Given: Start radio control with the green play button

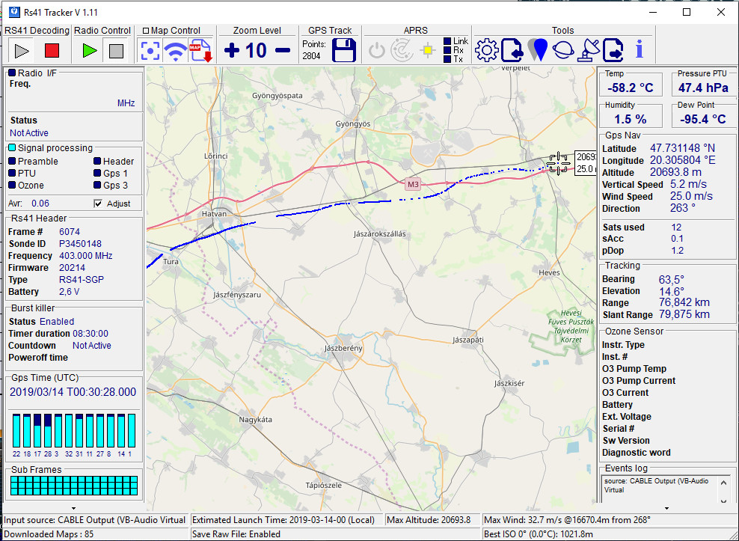Looking at the screenshot, I should (90, 51).
